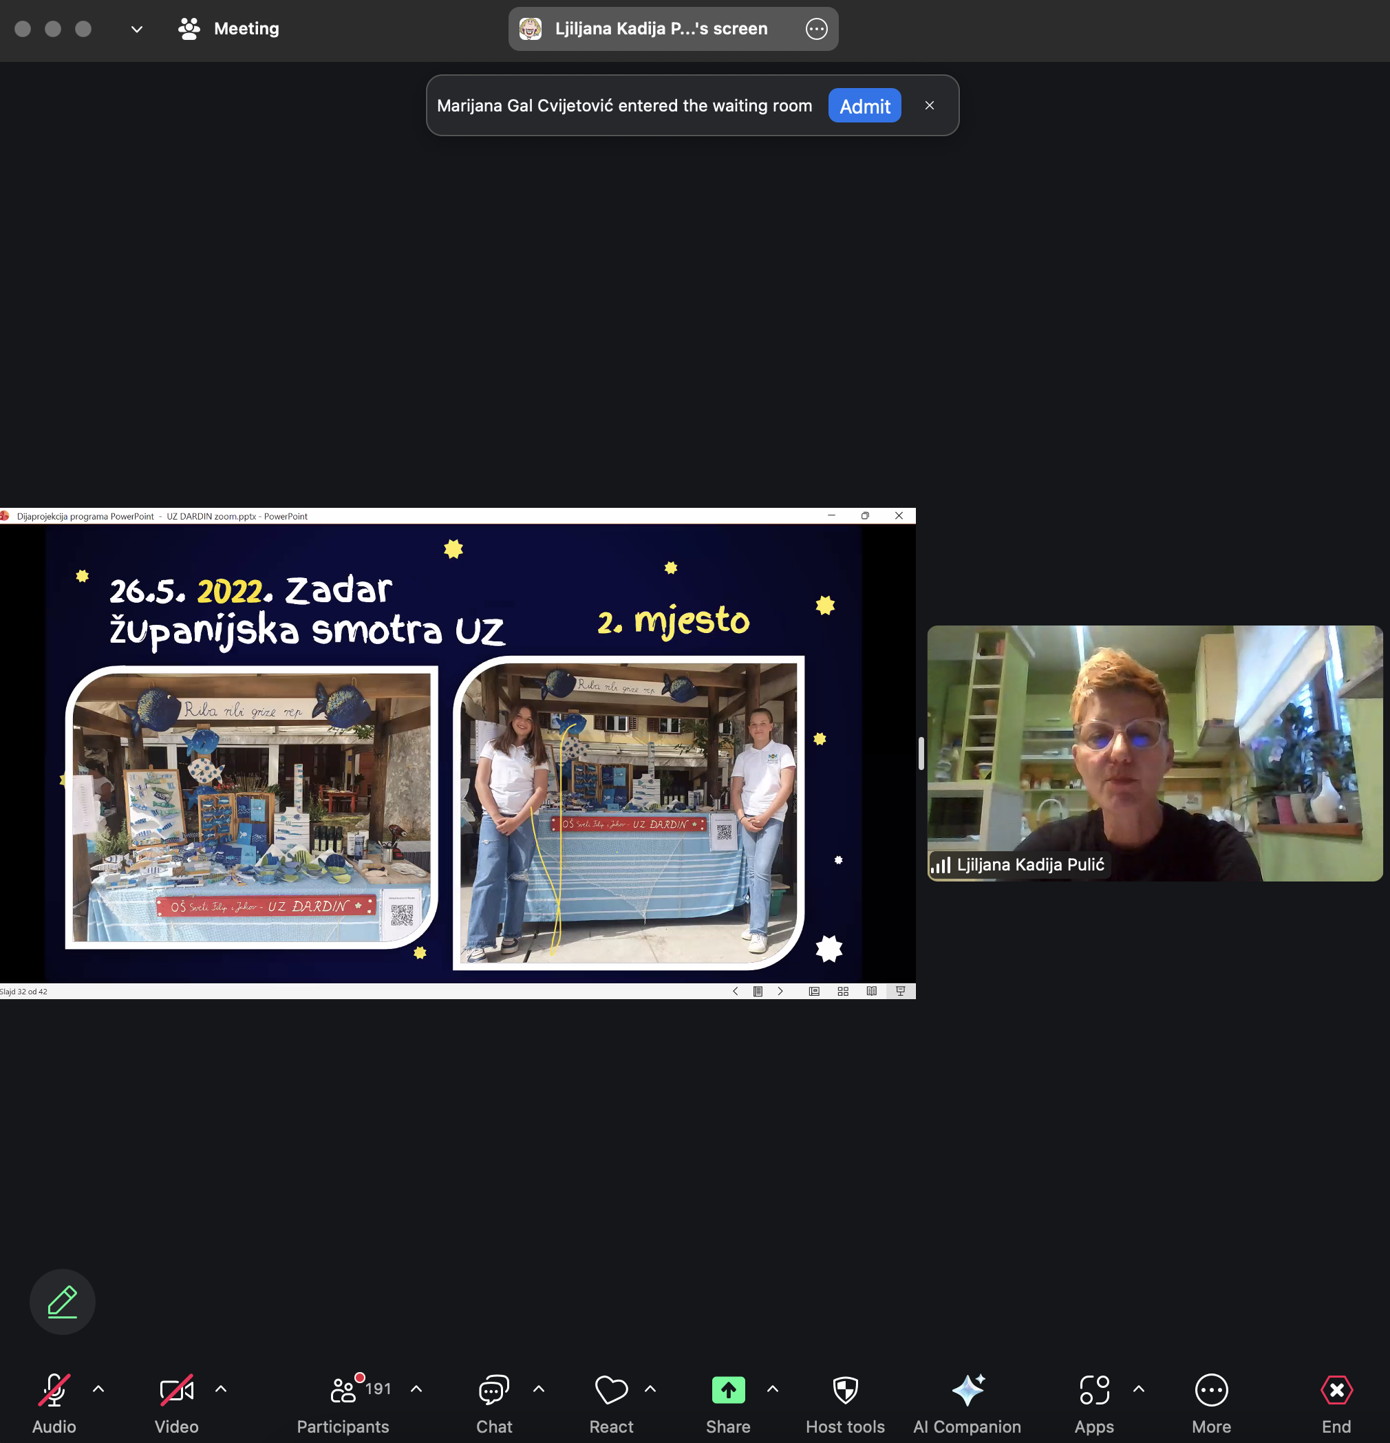Open the Participants list
Image resolution: width=1390 pixels, height=1443 pixels.
click(344, 1390)
